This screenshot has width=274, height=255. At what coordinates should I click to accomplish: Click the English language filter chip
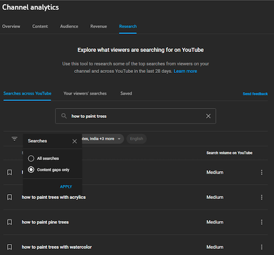(x=136, y=139)
